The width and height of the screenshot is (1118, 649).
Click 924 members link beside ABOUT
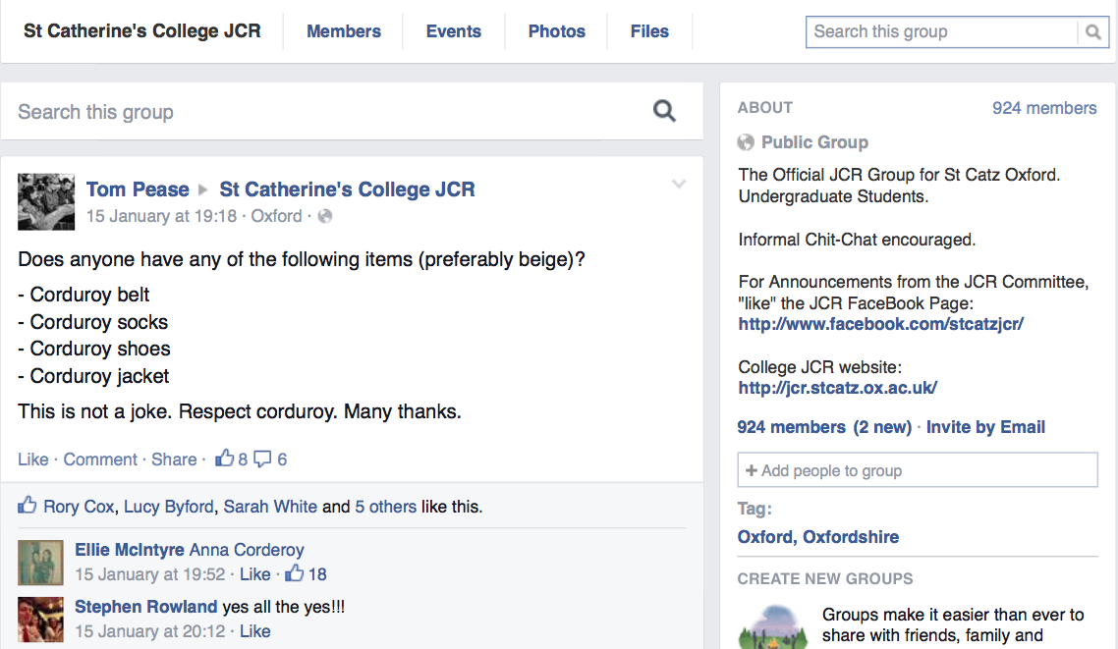click(1044, 108)
